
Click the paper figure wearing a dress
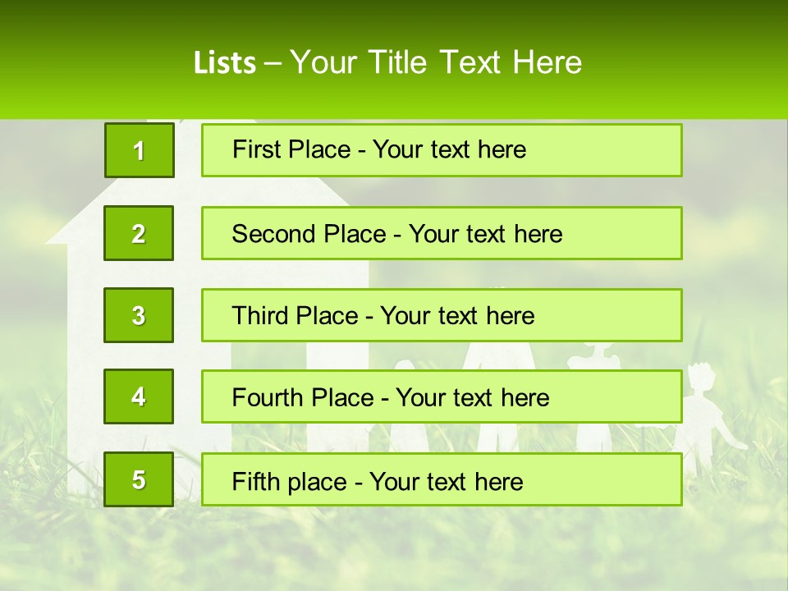597,355
